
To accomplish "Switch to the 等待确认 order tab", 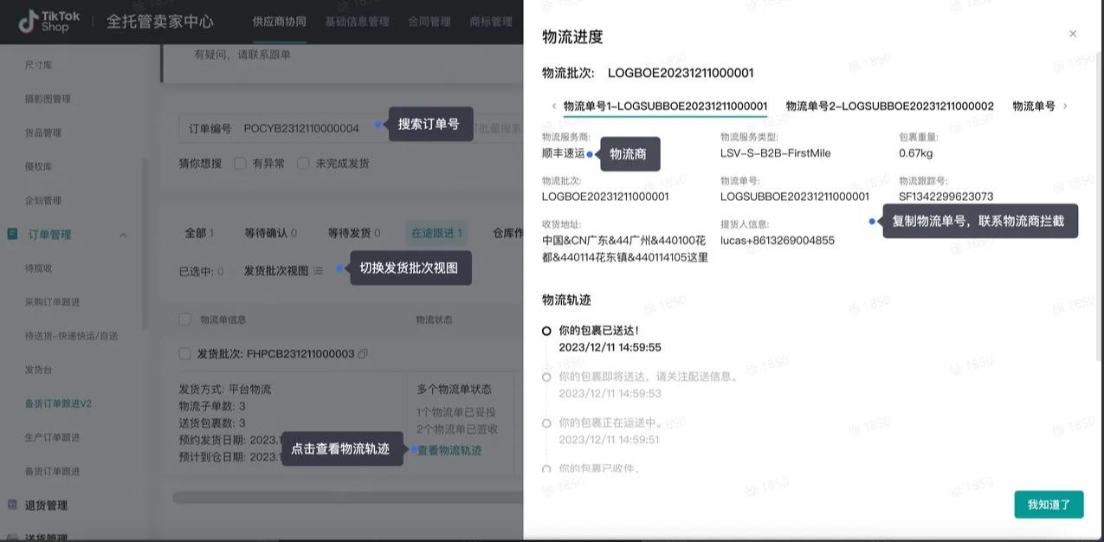I will coord(270,233).
